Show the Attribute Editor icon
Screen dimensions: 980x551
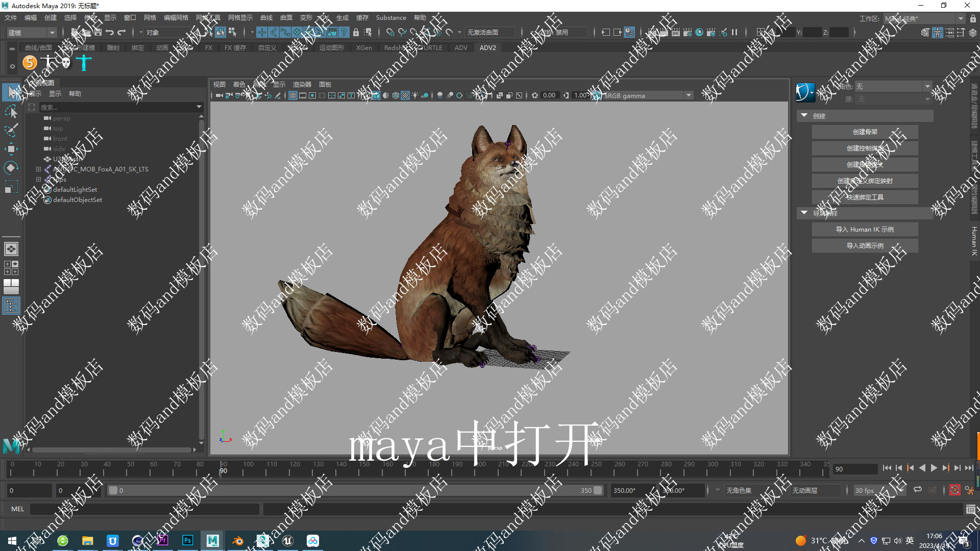tap(950, 33)
